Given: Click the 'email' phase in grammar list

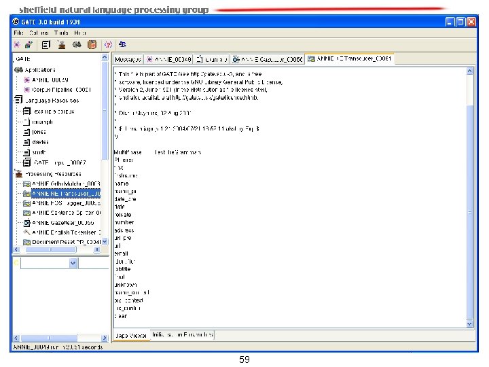Looking at the screenshot, I should [x=122, y=254].
